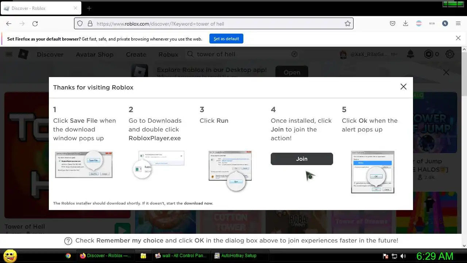Close the Explore Roblox desktop app banner

(446, 72)
